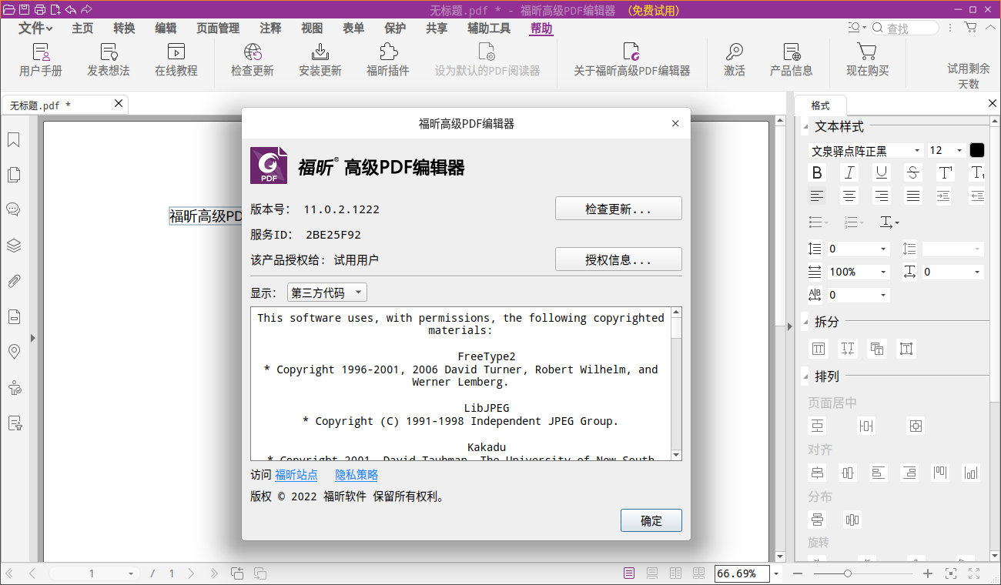Open the User Manual (用户手册) icon

[40, 53]
